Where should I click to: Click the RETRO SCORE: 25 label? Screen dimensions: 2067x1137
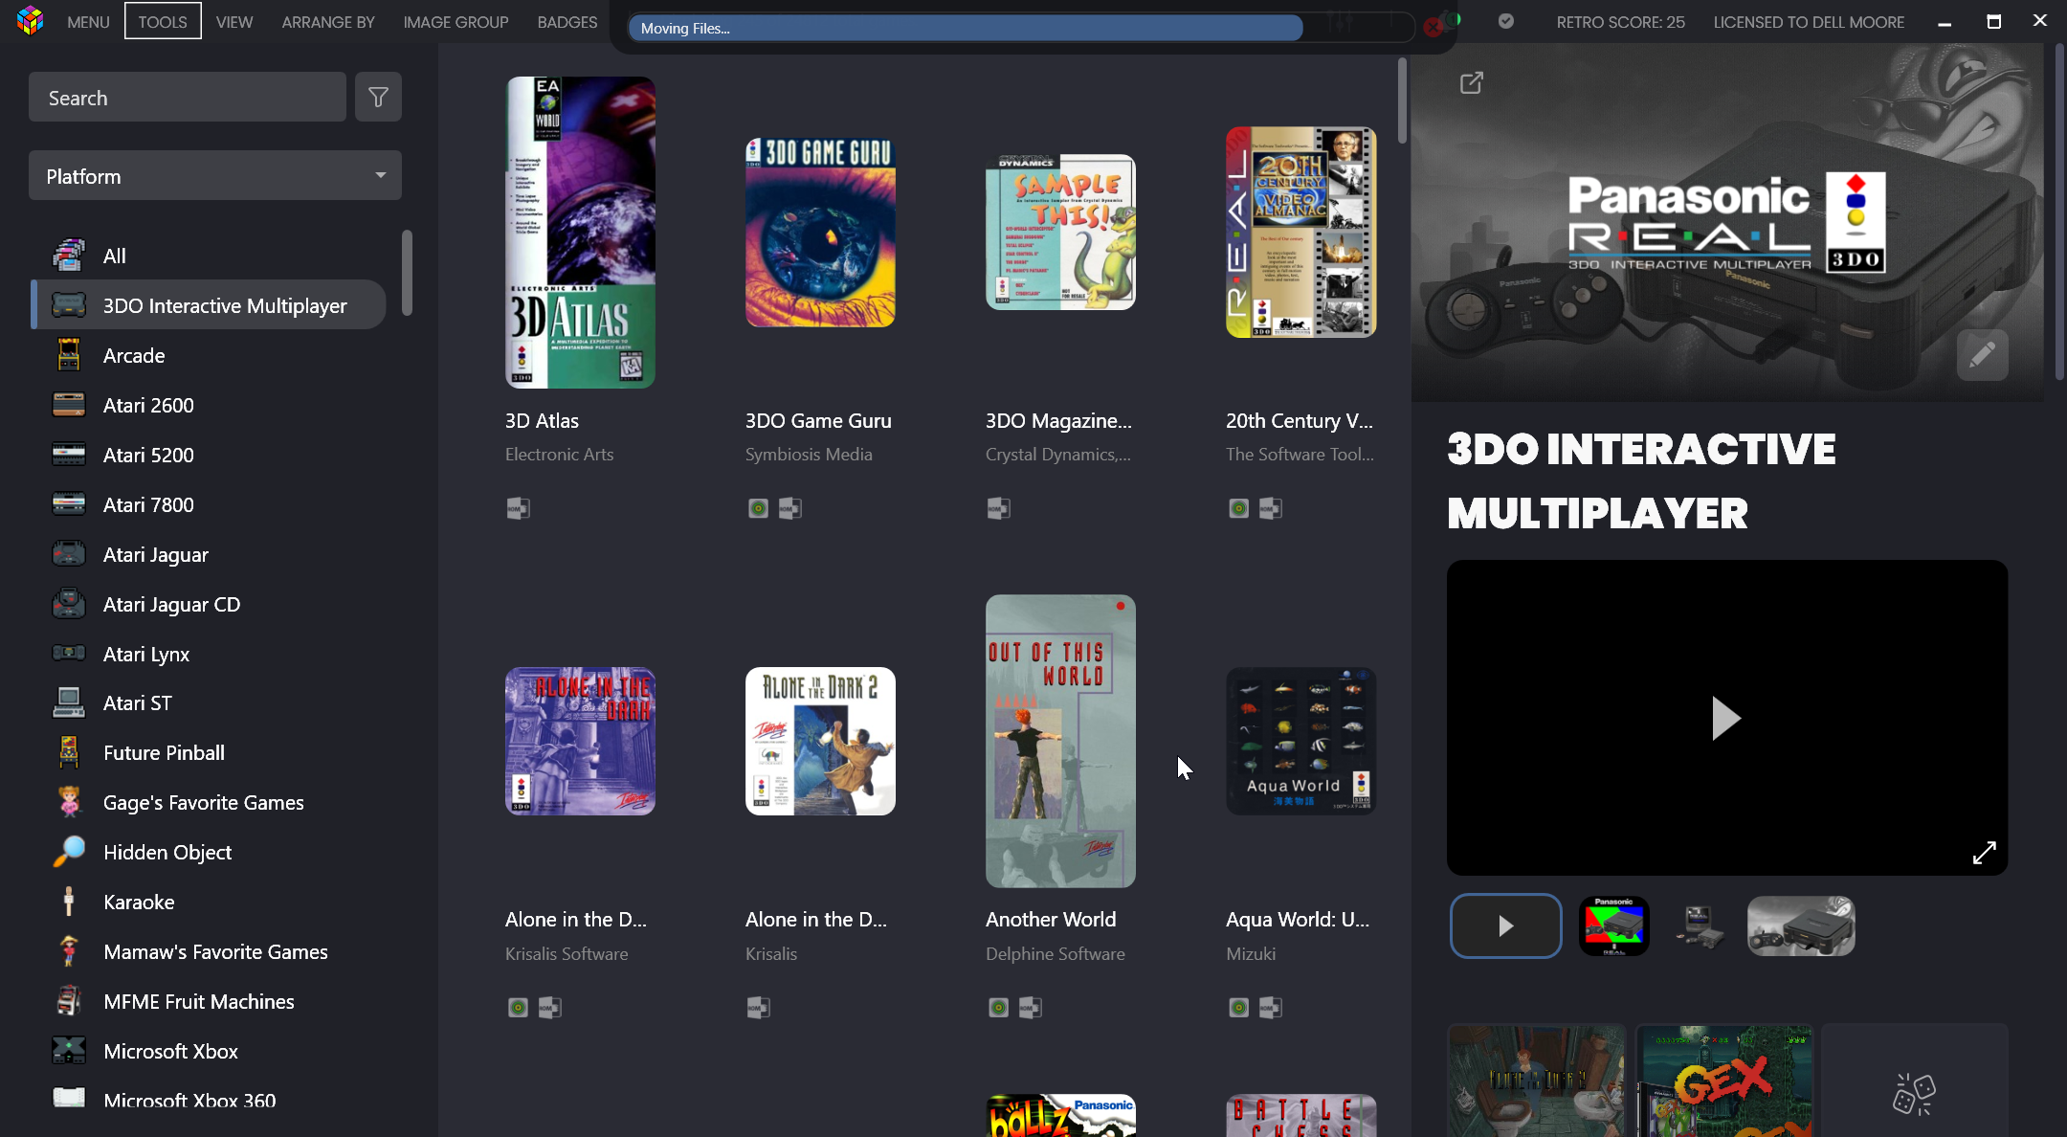[1620, 21]
